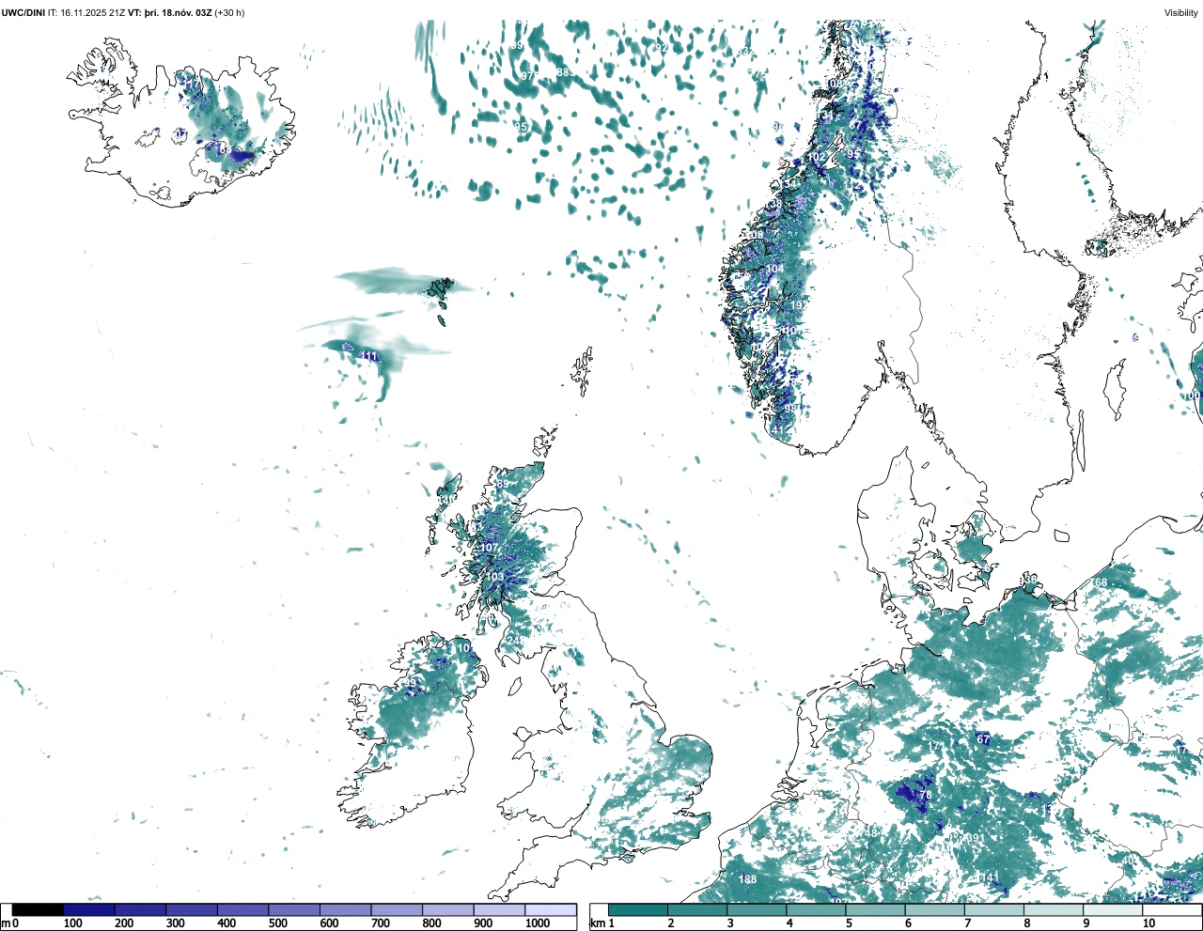This screenshot has height=931, width=1203.
Task: Click the 'km' unit label on the legend
Action: [x=598, y=923]
